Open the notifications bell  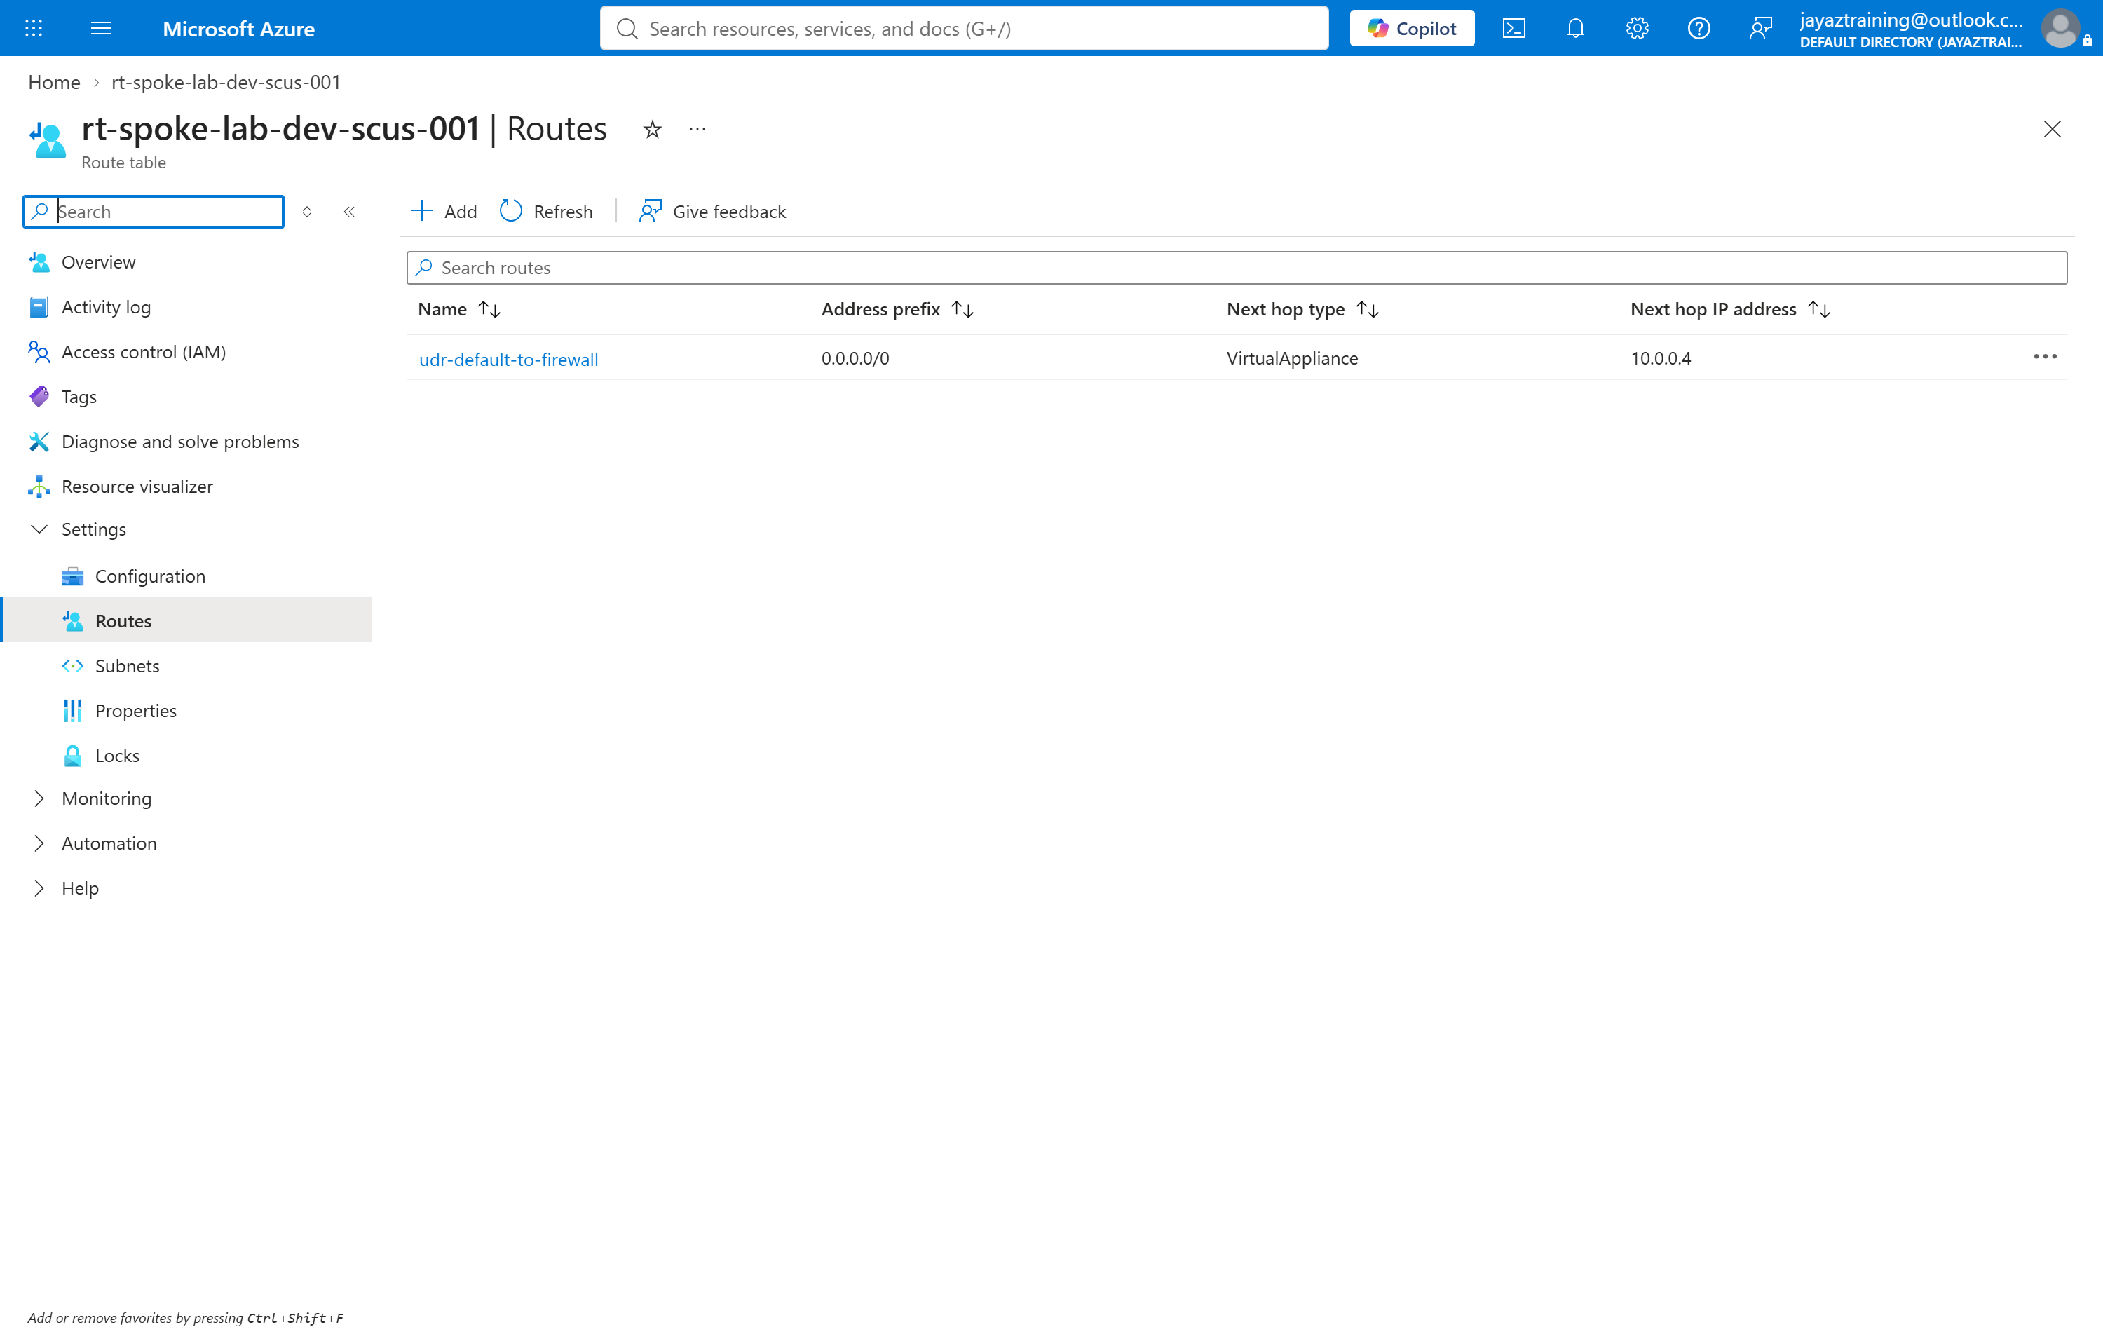1574,28
